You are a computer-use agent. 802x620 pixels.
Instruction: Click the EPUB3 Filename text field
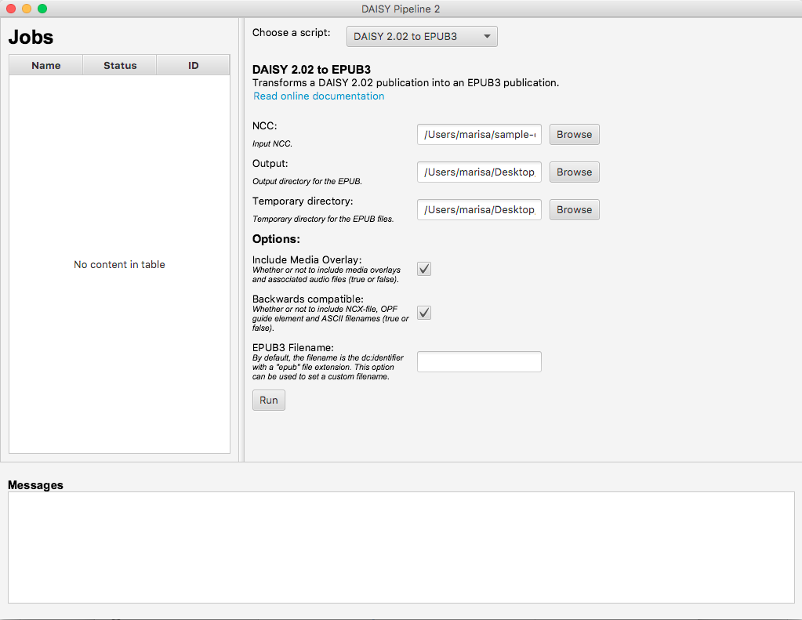pos(479,361)
